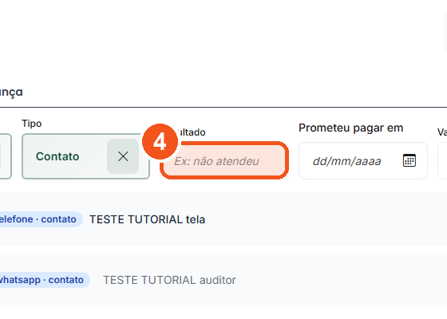Screen dimensions: 447x319
Task: Open the 'TESTE TUTORIAL tela' entry
Action: 147,219
